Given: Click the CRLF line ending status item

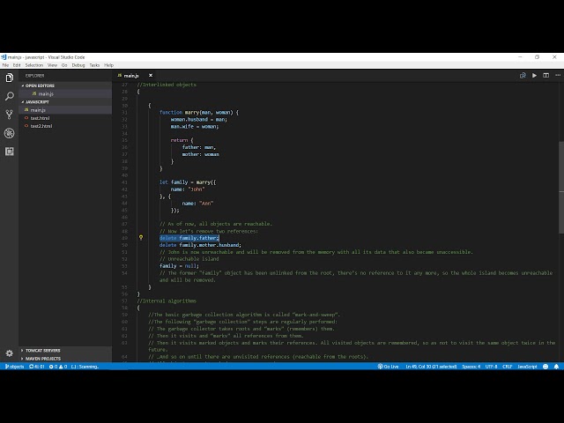Looking at the screenshot, I should coord(508,367).
